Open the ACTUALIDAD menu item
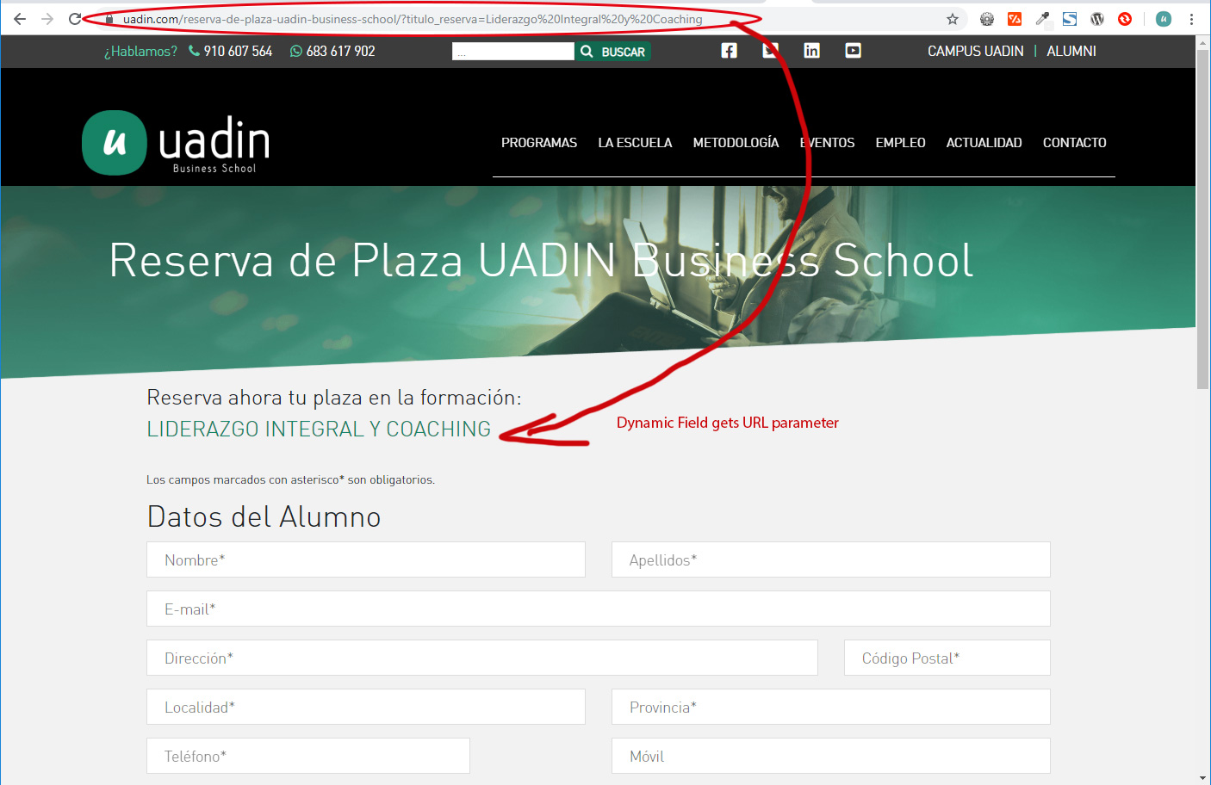Screen dimensions: 1211x785 [984, 143]
